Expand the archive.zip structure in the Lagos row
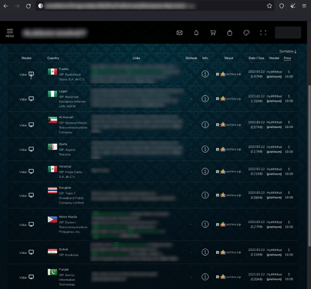The height and width of the screenshot is (289, 311). (218, 99)
